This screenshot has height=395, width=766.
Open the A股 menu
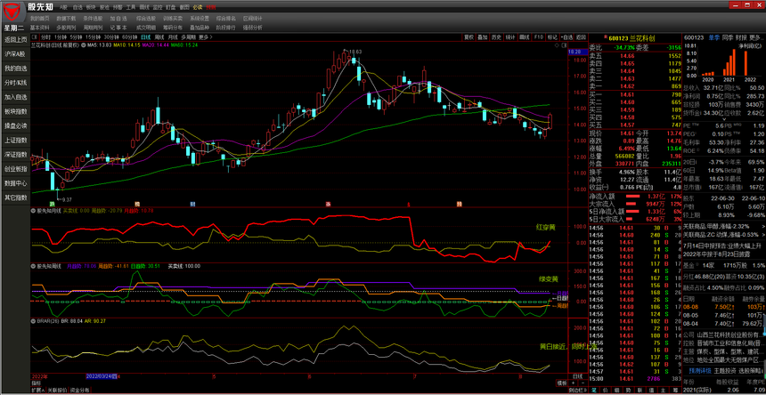pos(63,7)
